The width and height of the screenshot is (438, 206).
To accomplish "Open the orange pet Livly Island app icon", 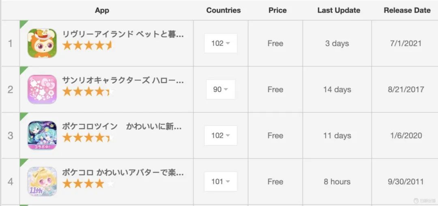I will (x=42, y=43).
